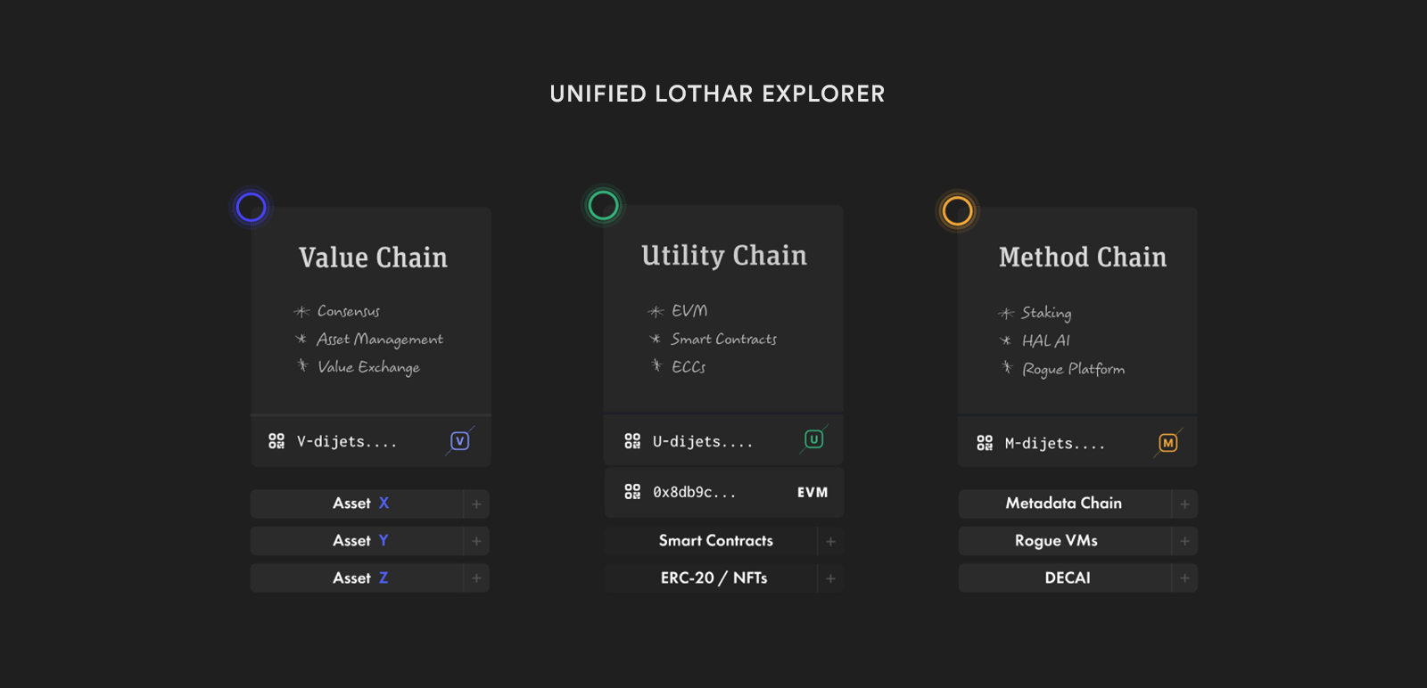Expand Asset X with plus button
Image resolution: width=1427 pixels, height=688 pixels.
tap(476, 504)
